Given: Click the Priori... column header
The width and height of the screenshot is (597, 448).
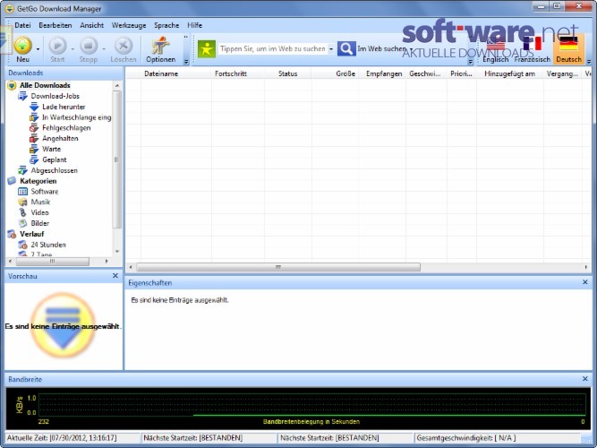Looking at the screenshot, I should click(x=461, y=73).
